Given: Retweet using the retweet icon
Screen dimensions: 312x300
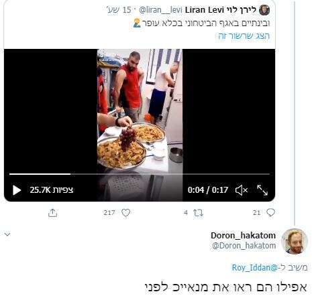Looking at the screenshot, I should [x=198, y=213].
